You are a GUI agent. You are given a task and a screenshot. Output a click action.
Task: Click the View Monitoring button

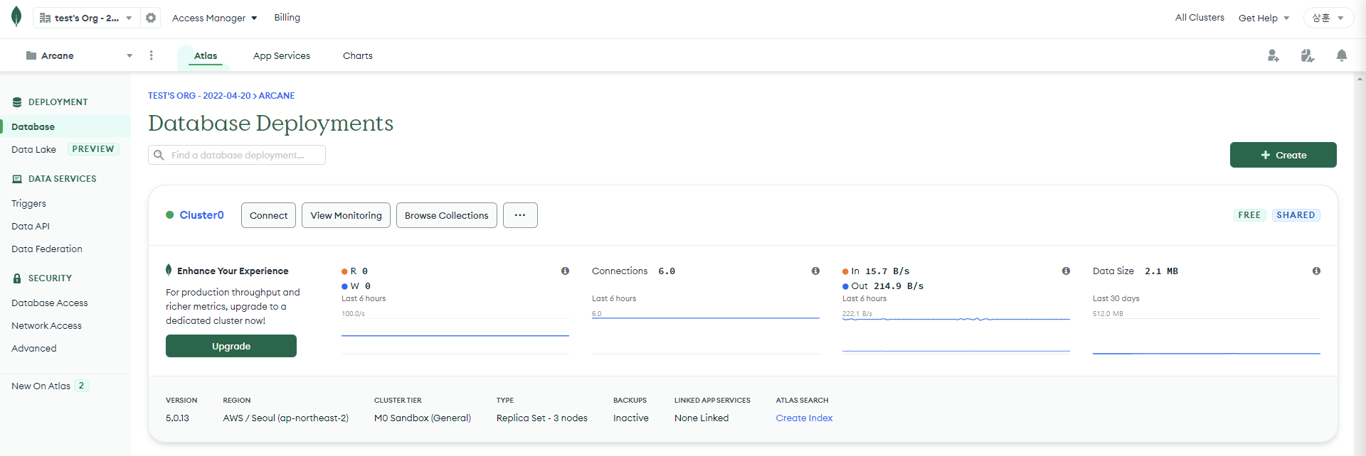(346, 215)
